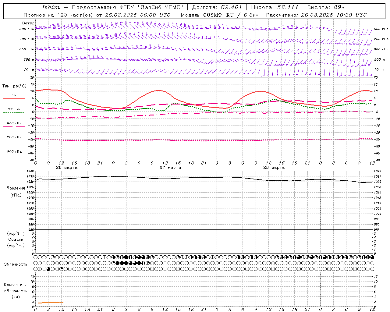Click the "26 марта" date label

pos(67,167)
